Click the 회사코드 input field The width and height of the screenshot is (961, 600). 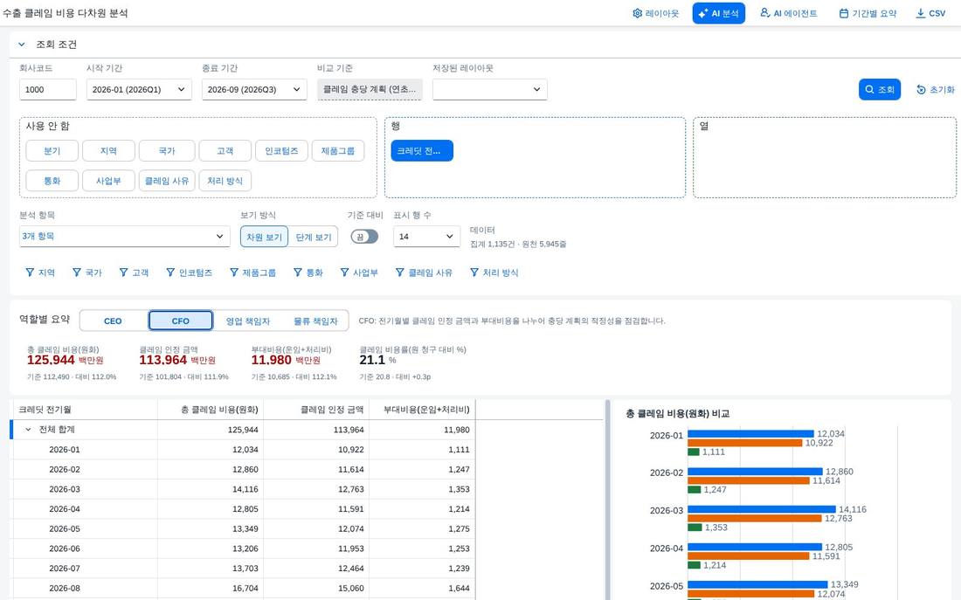(x=48, y=89)
